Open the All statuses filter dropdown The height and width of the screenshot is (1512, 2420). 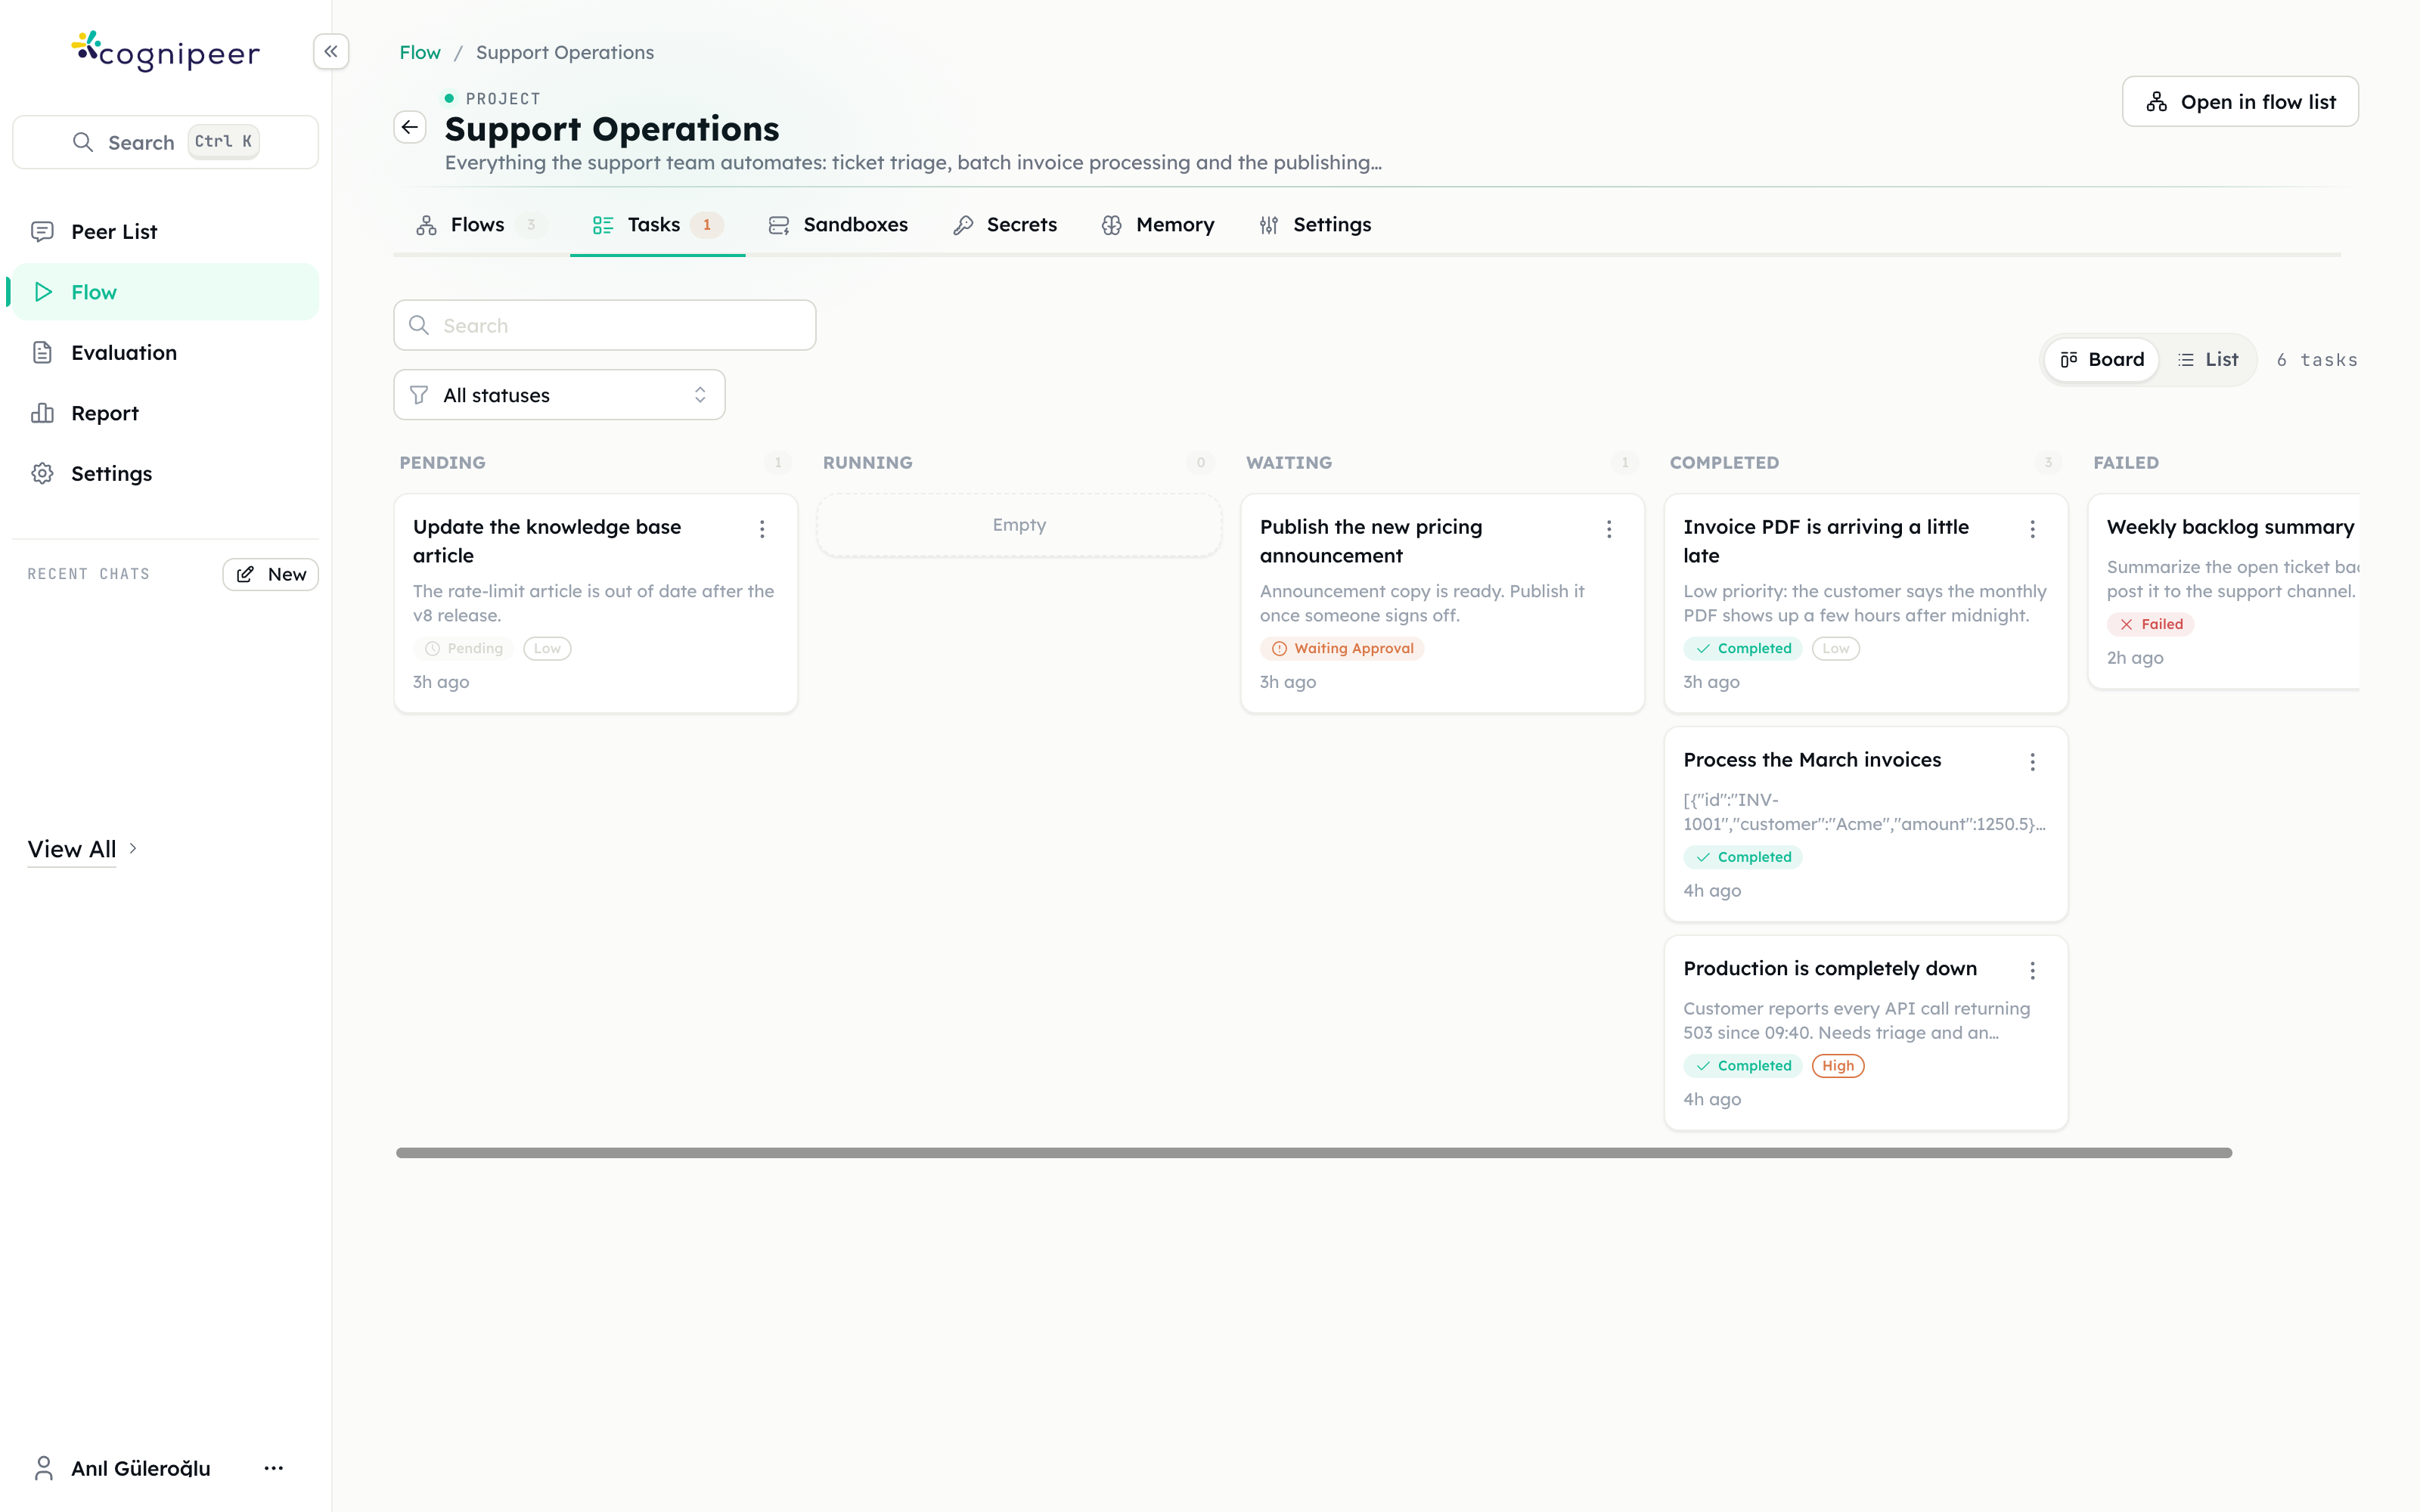click(559, 395)
